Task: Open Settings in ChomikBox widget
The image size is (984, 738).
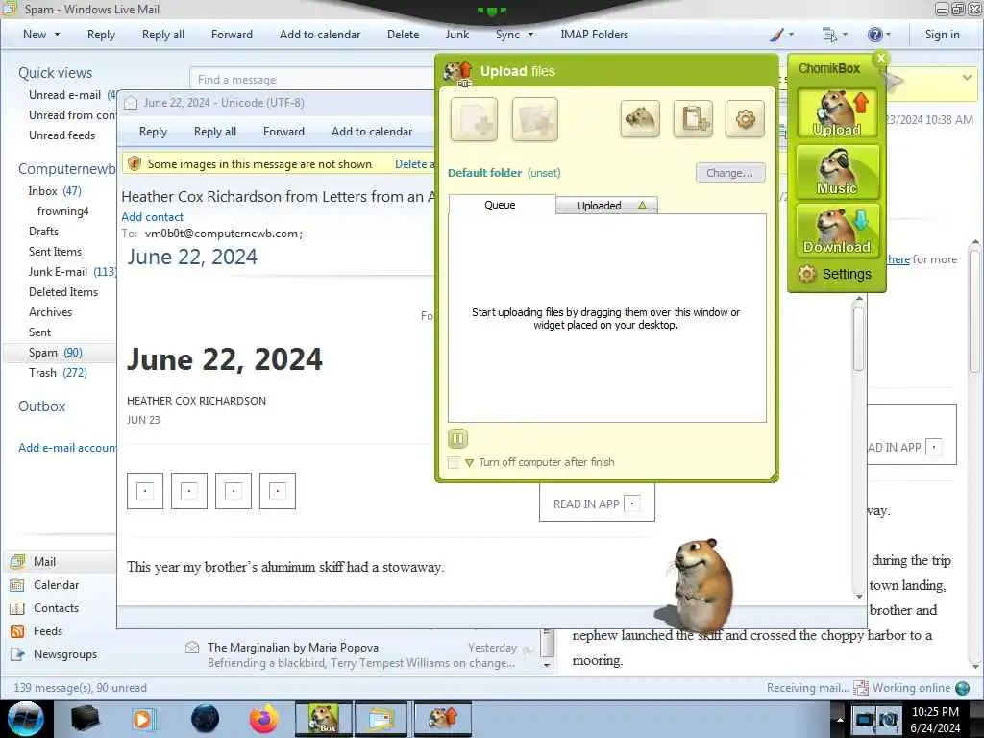Action: [835, 274]
